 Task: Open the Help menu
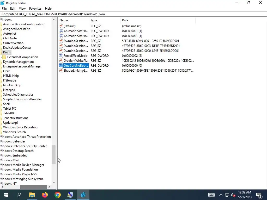[48, 9]
